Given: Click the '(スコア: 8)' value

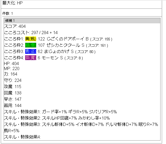Looking at the screenshot, I should (x=74, y=58).
